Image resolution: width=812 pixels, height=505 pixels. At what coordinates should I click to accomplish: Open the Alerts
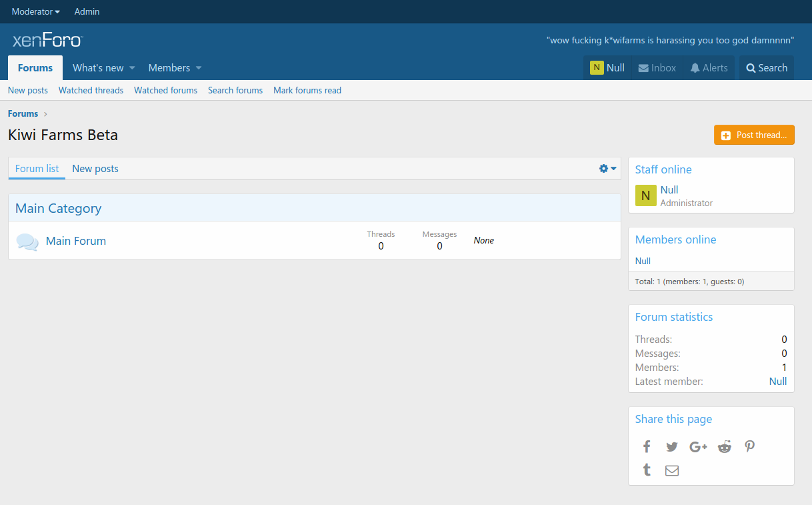(709, 68)
